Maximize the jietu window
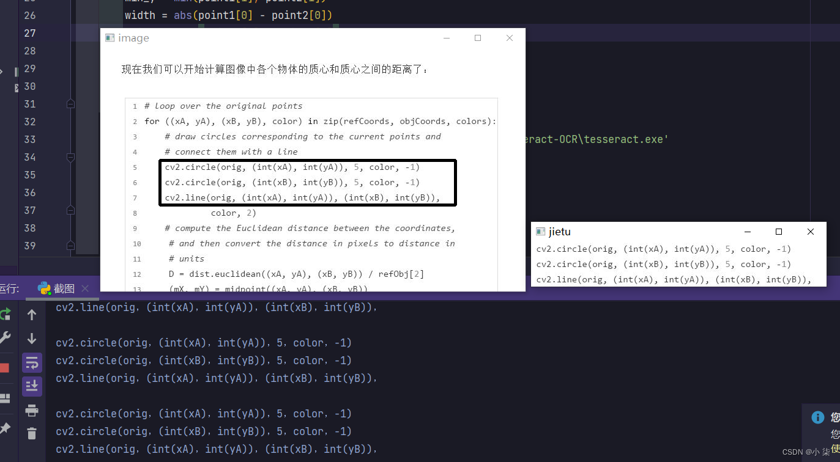The width and height of the screenshot is (840, 462). (x=779, y=232)
